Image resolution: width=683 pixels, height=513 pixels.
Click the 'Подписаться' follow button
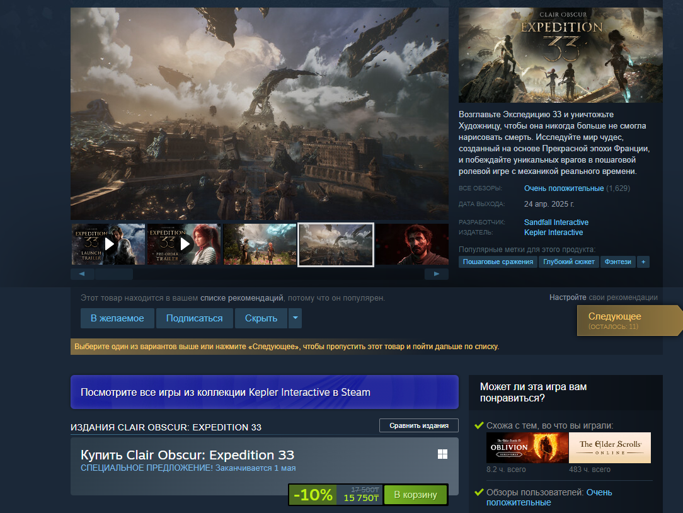pyautogui.click(x=194, y=318)
